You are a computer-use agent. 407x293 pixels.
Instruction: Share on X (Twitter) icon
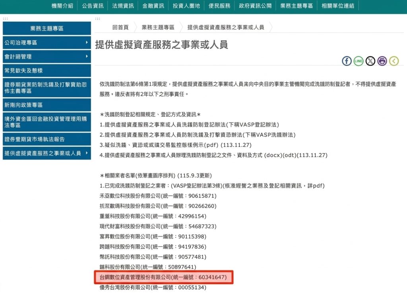pos(370,61)
